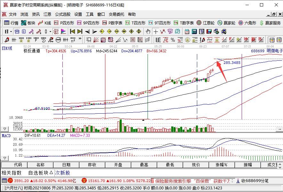Click the right-arrow button at the volume panel edge
283x192 pixels.
coord(279,129)
